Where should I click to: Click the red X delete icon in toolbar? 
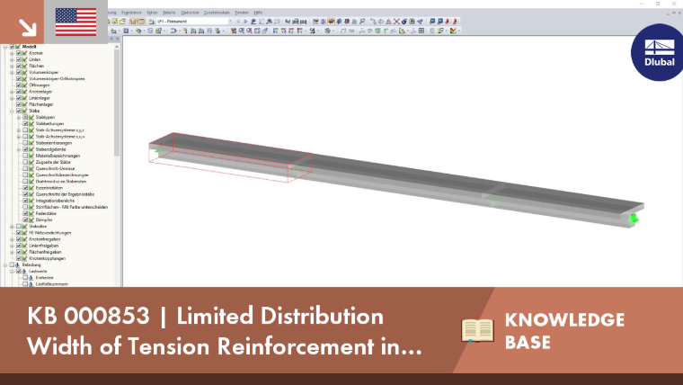pos(396,21)
